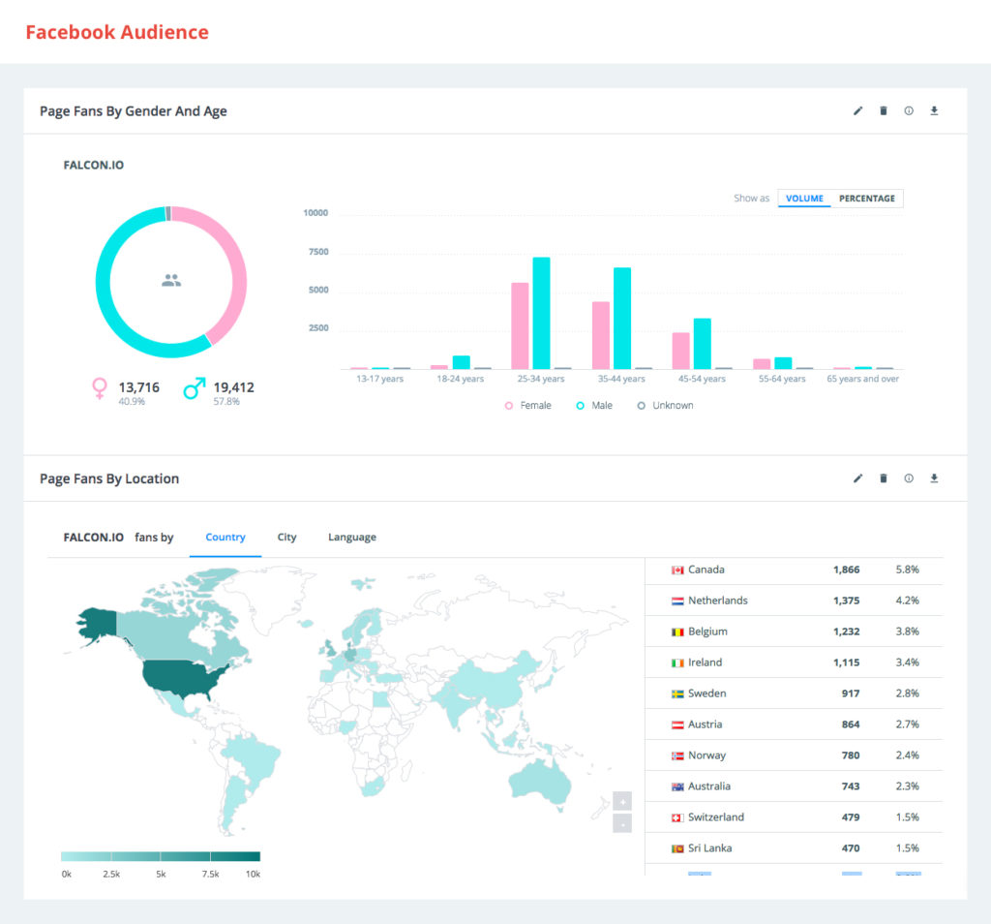Image resolution: width=991 pixels, height=924 pixels.
Task: Download the Page Fans By Location data
Action: pos(933,477)
